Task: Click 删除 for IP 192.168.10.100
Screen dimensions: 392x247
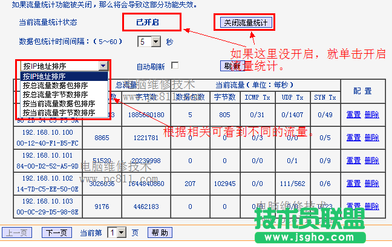Action: pos(371,138)
